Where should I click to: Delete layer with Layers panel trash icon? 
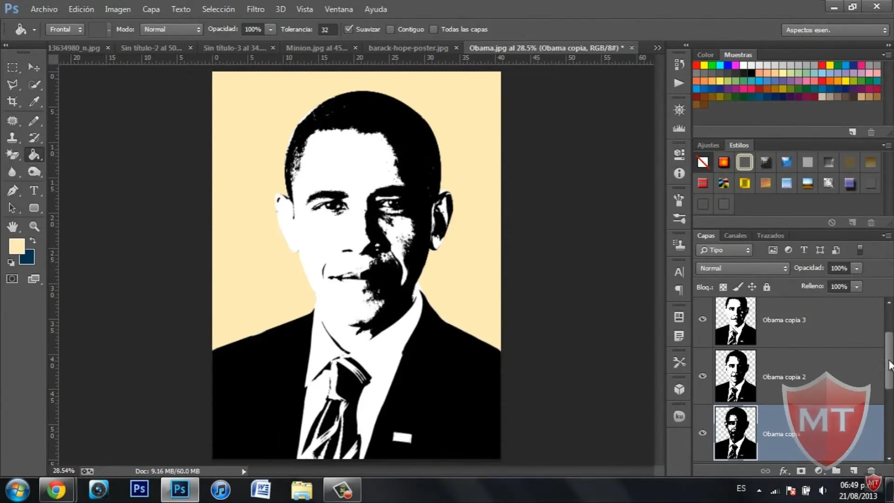pyautogui.click(x=871, y=471)
